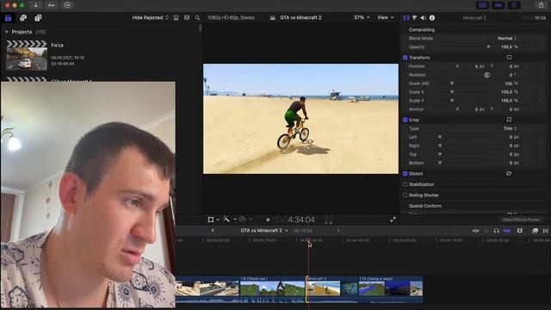This screenshot has width=551, height=310.
Task: Toggle timeline snapping icon
Action: 507,231
